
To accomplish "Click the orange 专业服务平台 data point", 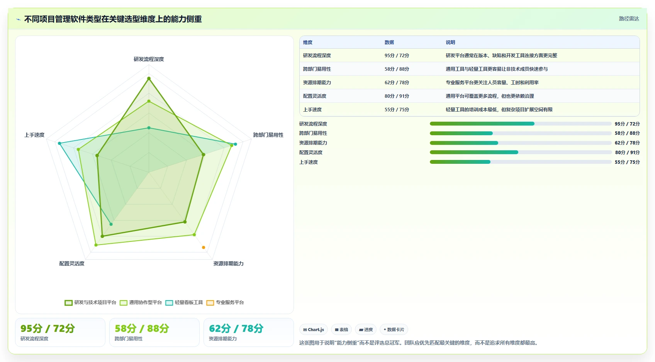I will pyautogui.click(x=204, y=247).
